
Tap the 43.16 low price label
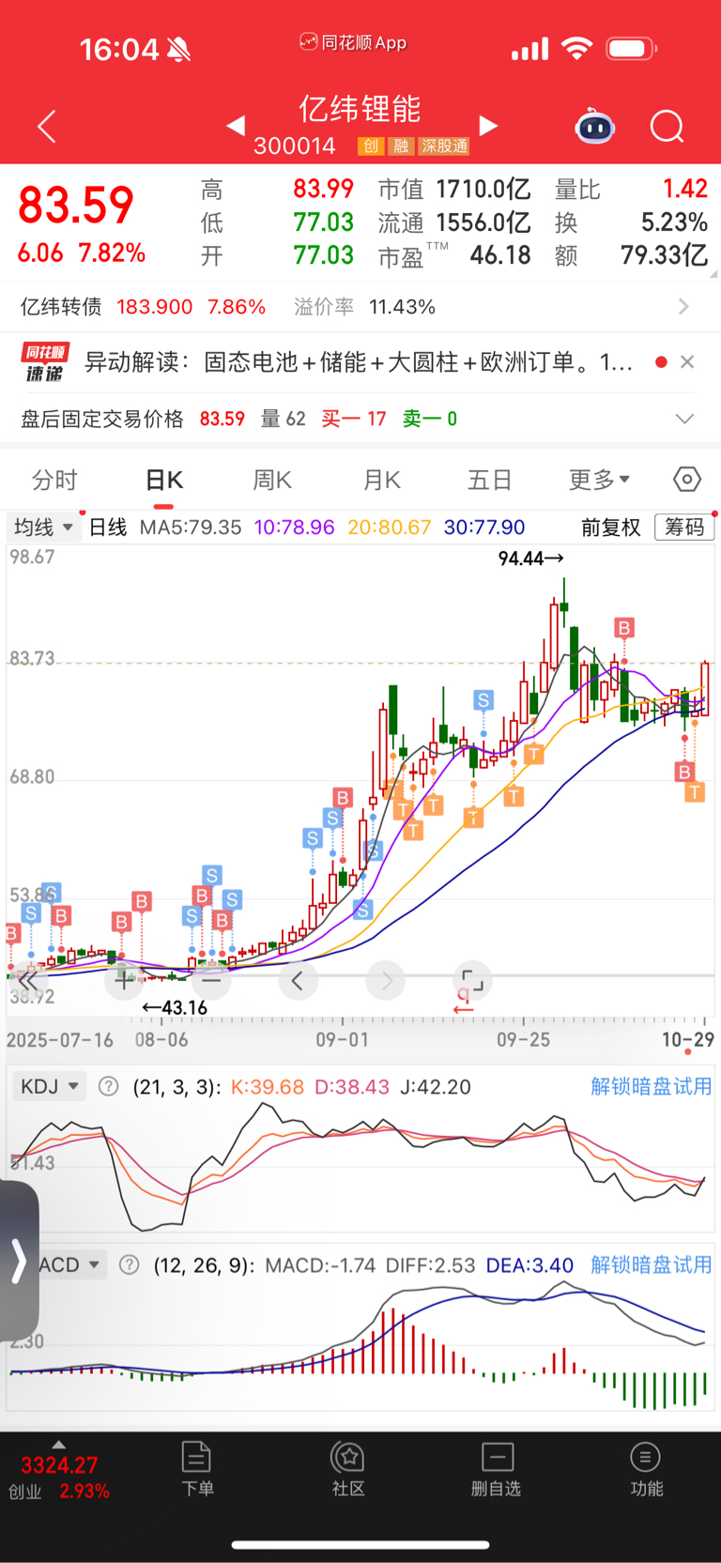pos(175,1008)
